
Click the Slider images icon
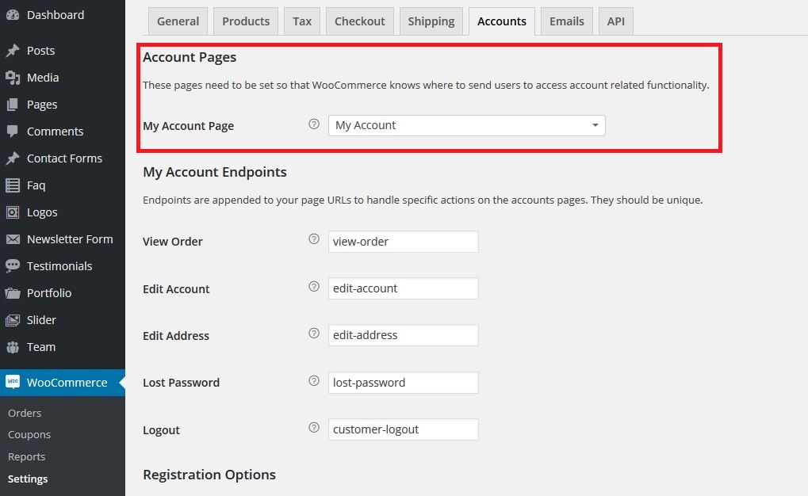(x=13, y=320)
